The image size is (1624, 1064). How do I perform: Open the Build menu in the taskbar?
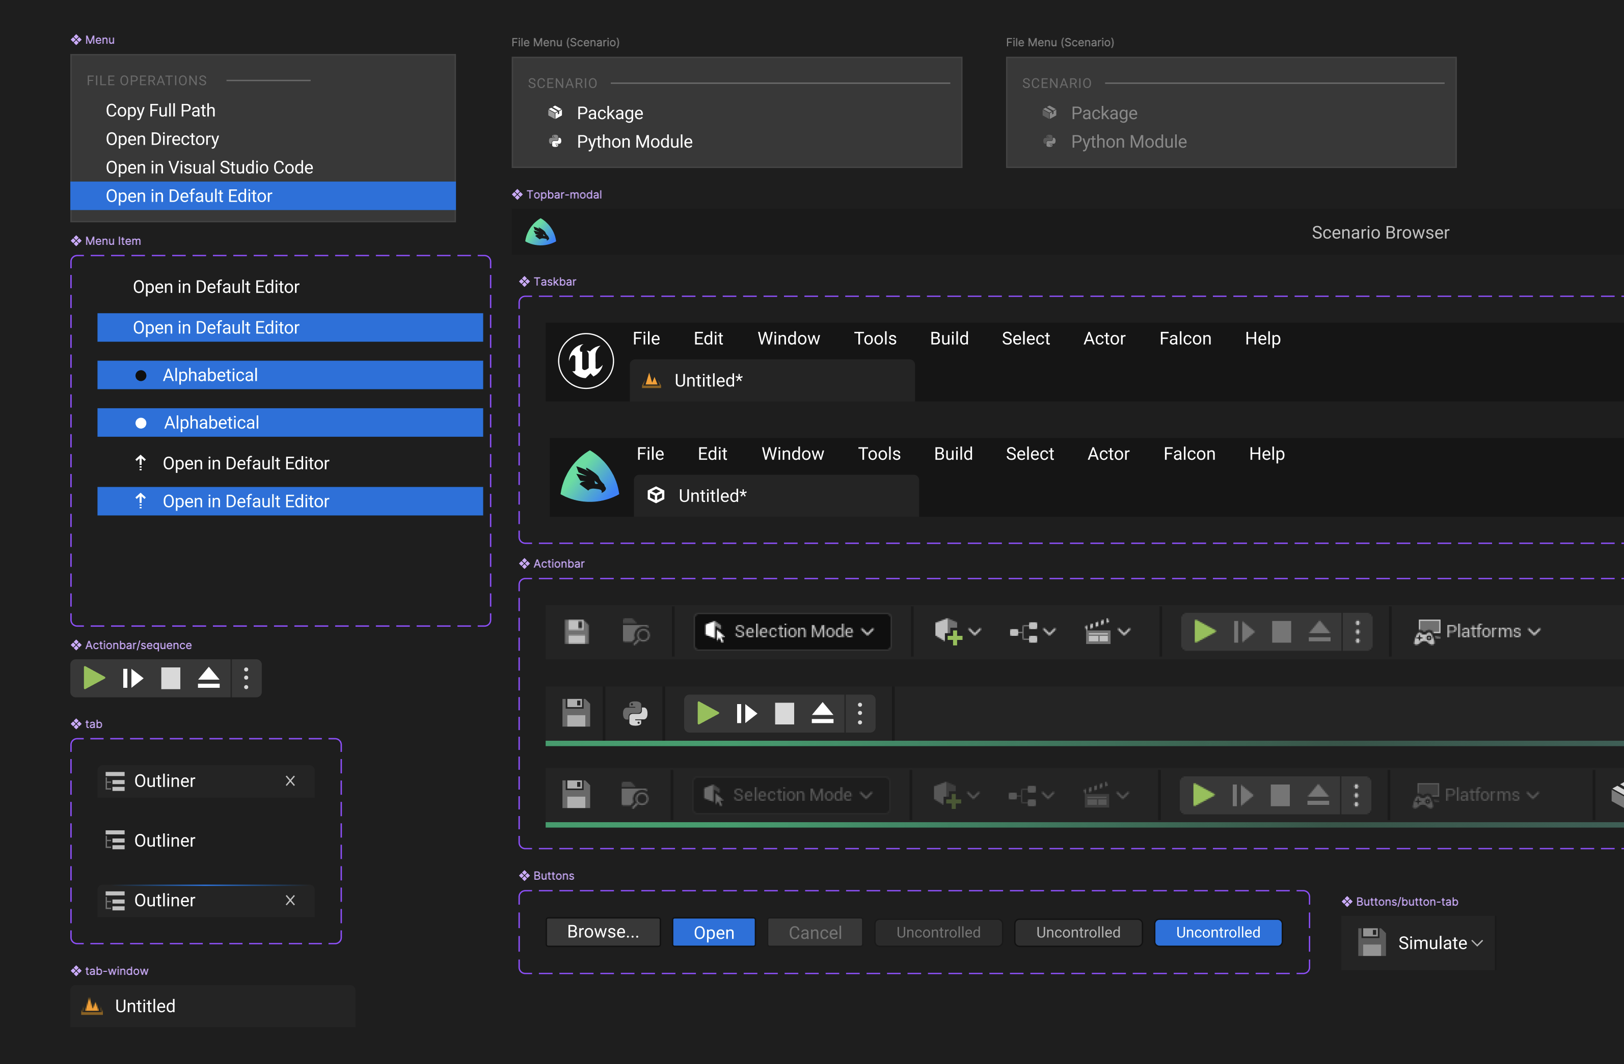click(949, 339)
